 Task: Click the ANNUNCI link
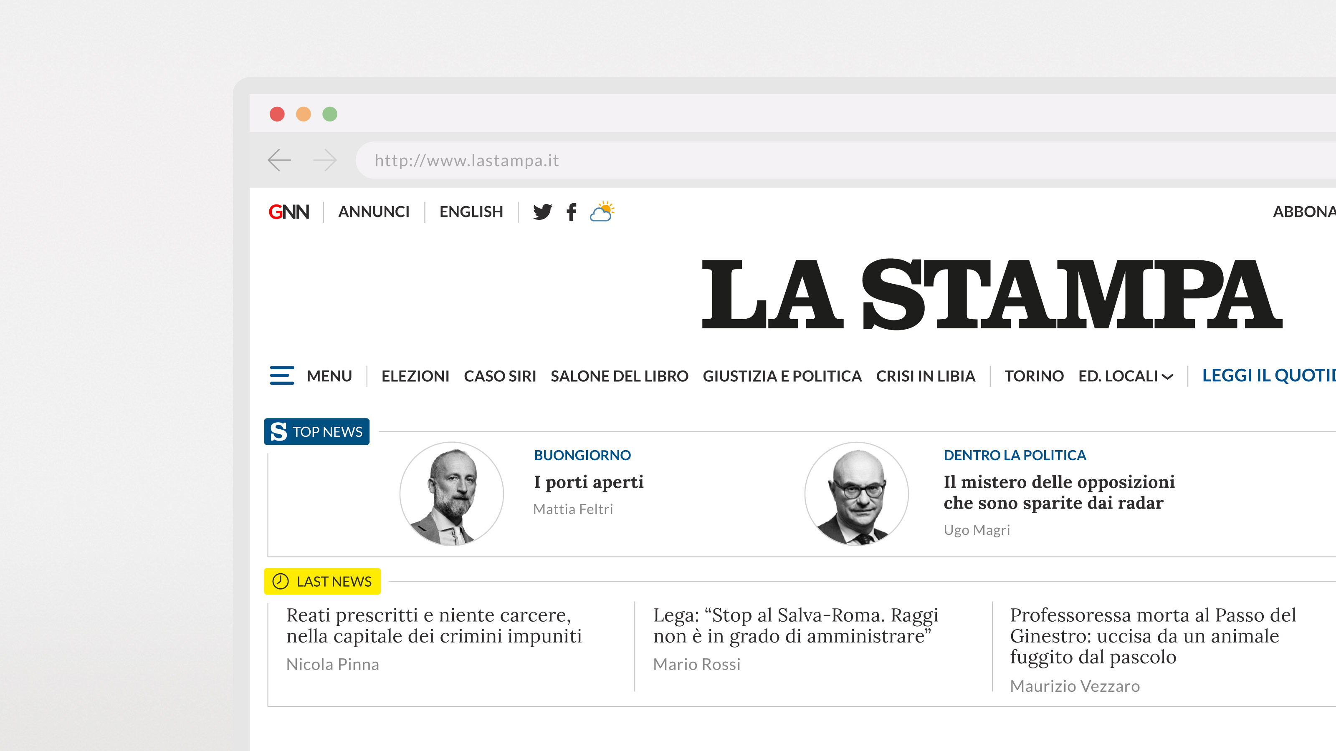(x=373, y=212)
